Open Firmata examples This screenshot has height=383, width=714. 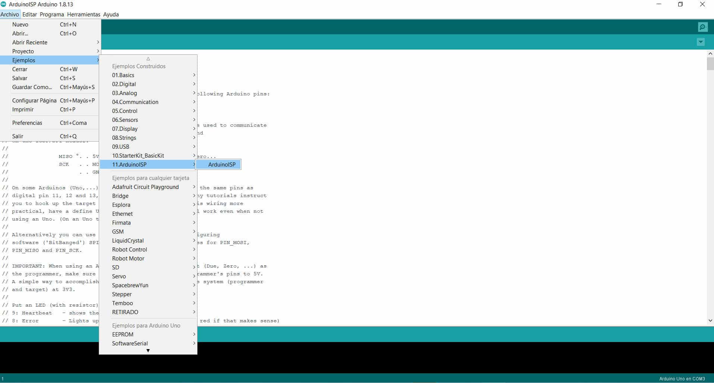(148, 223)
